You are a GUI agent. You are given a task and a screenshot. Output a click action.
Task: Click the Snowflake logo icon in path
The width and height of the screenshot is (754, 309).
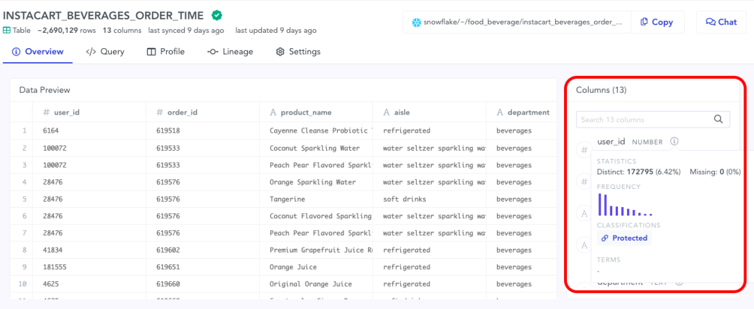[416, 22]
